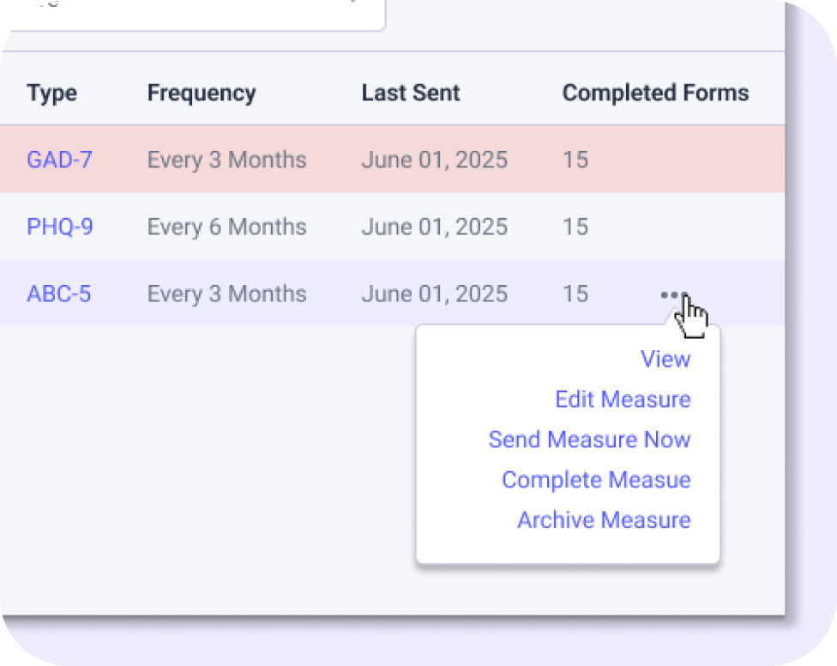Open the three-dot options menu on ABC-5 row

(x=673, y=294)
